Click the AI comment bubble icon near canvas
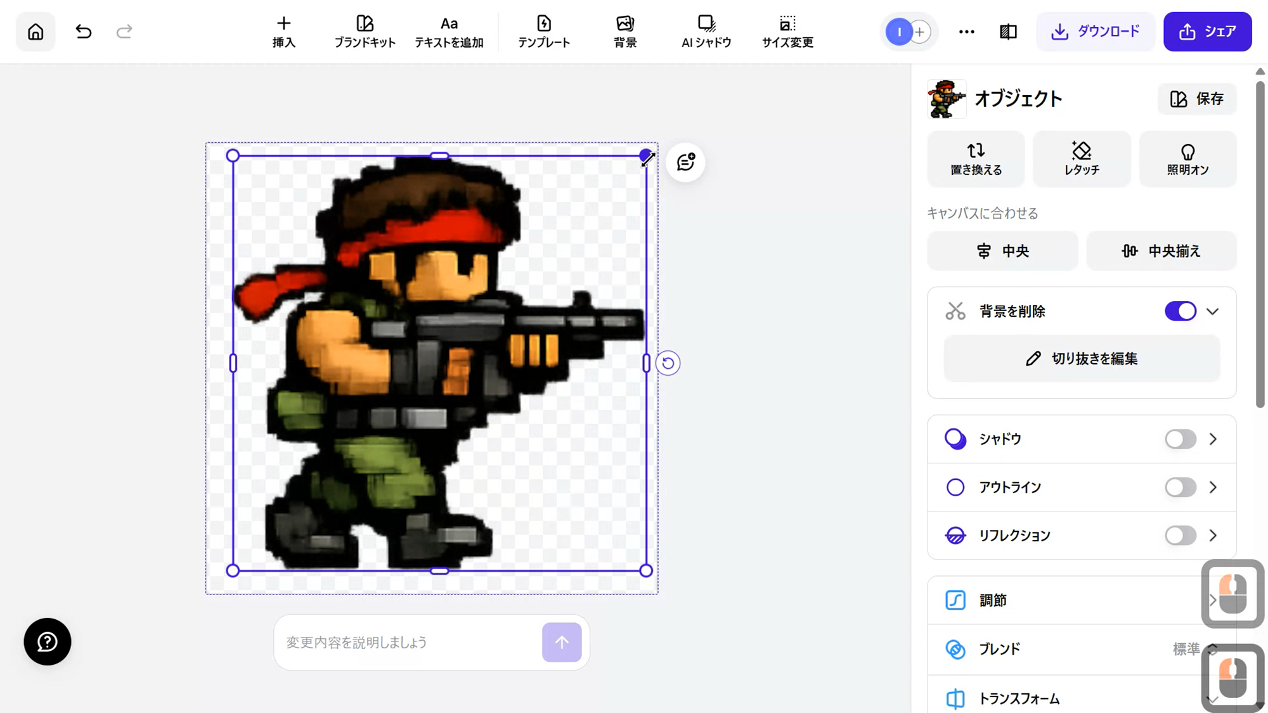The height and width of the screenshot is (713, 1268). pos(685,162)
